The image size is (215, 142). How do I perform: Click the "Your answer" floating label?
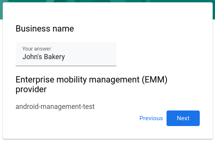pyautogui.click(x=37, y=49)
